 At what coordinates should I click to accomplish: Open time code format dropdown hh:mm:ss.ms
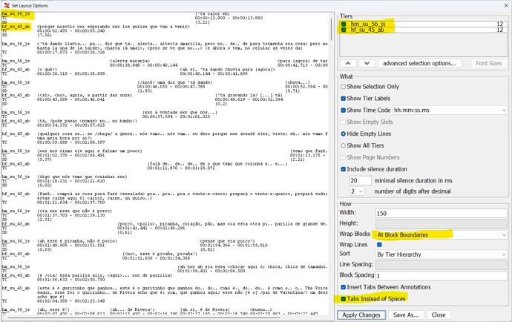[450, 111]
